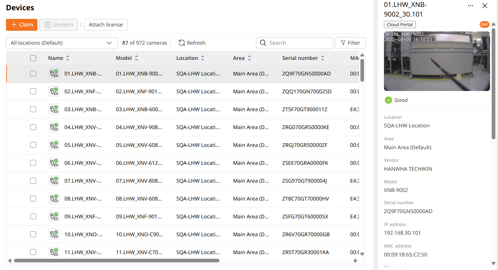The image size is (498, 270).
Task: Check the box for 08.LHW_XNV row
Action: [x=33, y=199]
